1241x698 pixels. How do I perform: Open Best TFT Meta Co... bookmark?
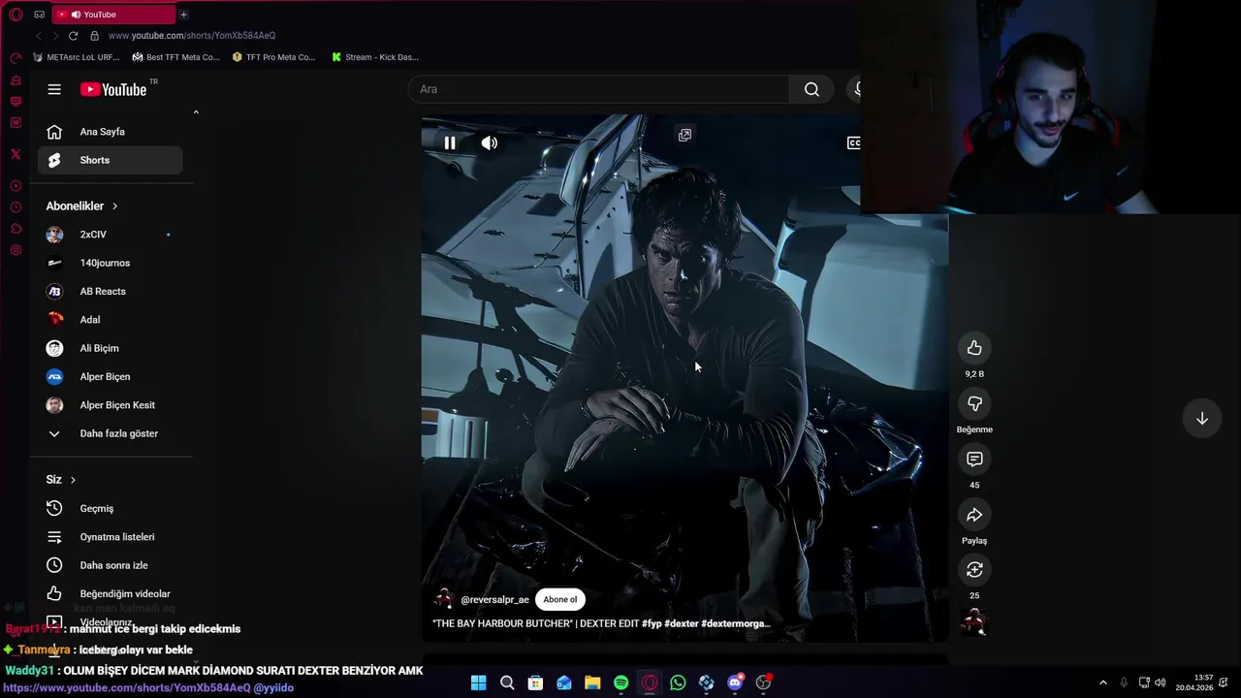(x=176, y=57)
